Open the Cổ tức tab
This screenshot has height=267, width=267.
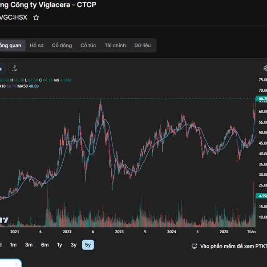point(88,45)
